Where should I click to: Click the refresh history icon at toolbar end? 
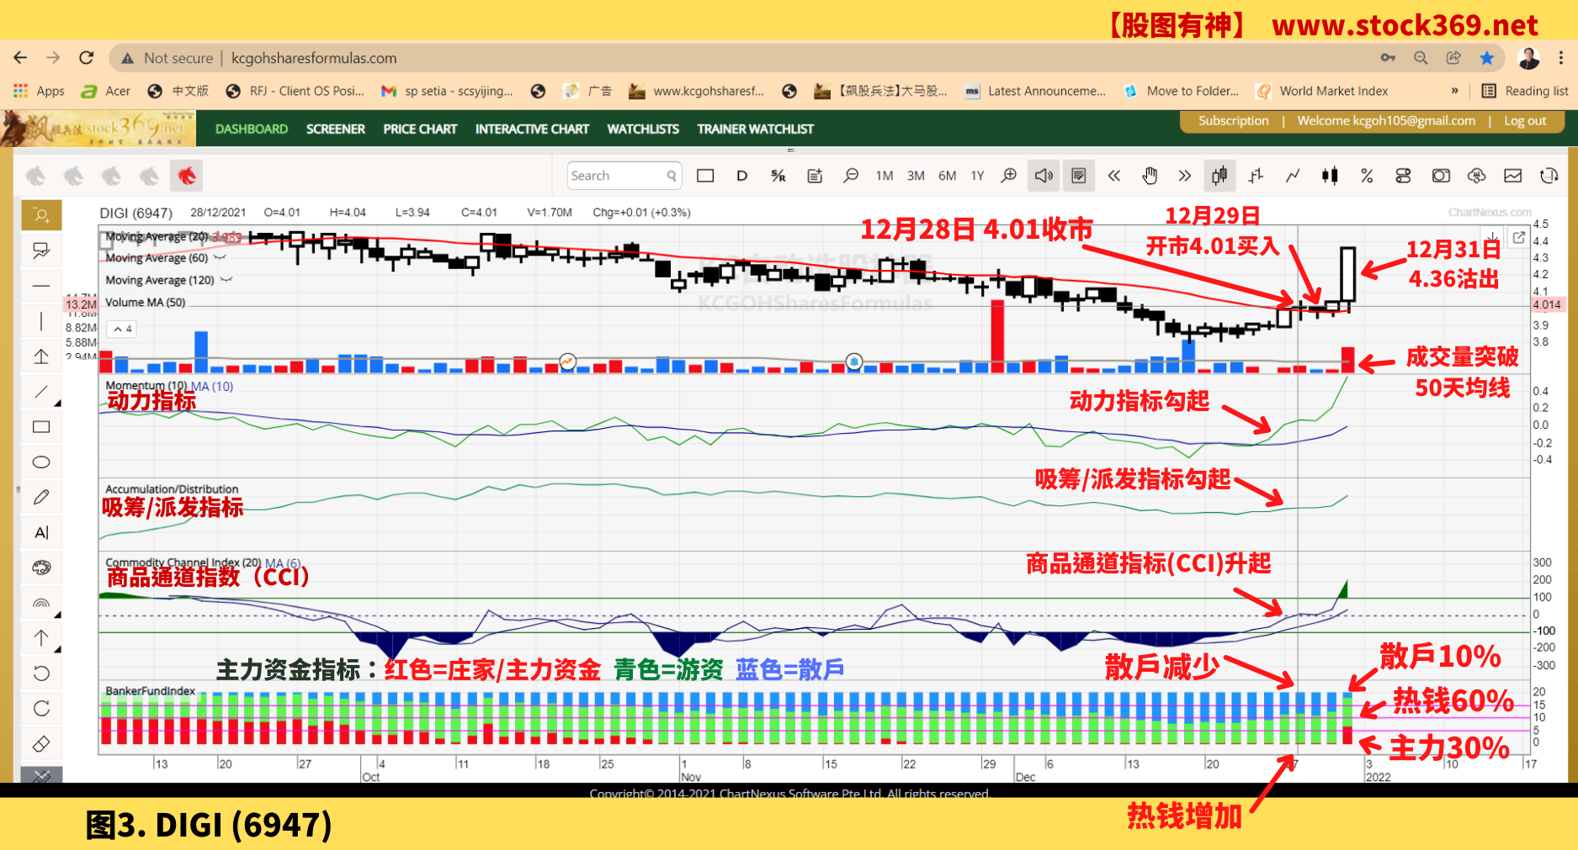tap(1549, 176)
